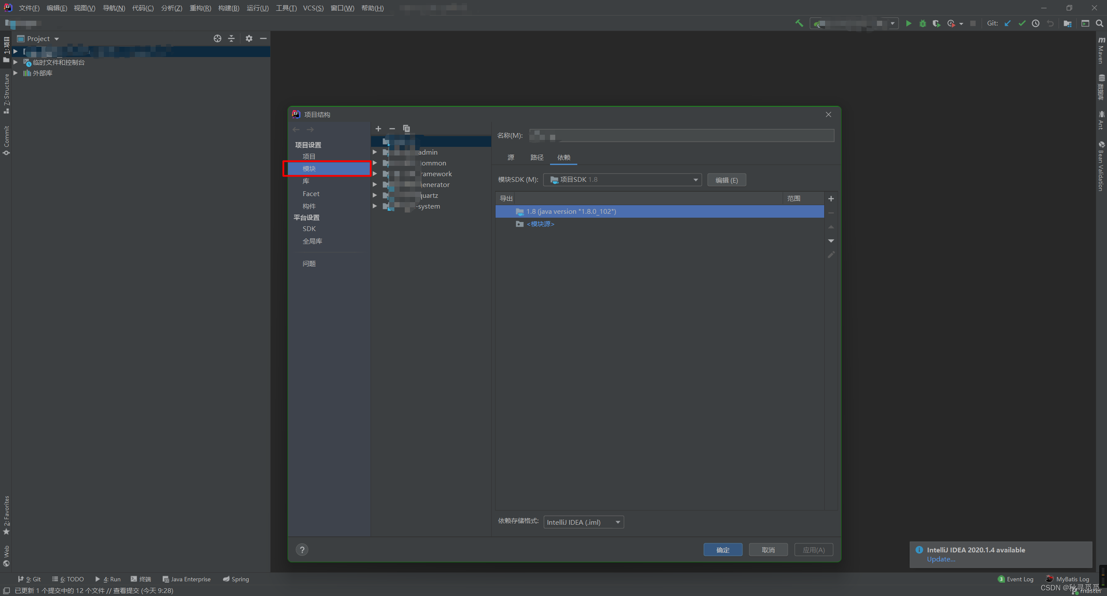1107x596 pixels.
Task: Open the 构建(B) menu
Action: point(228,8)
